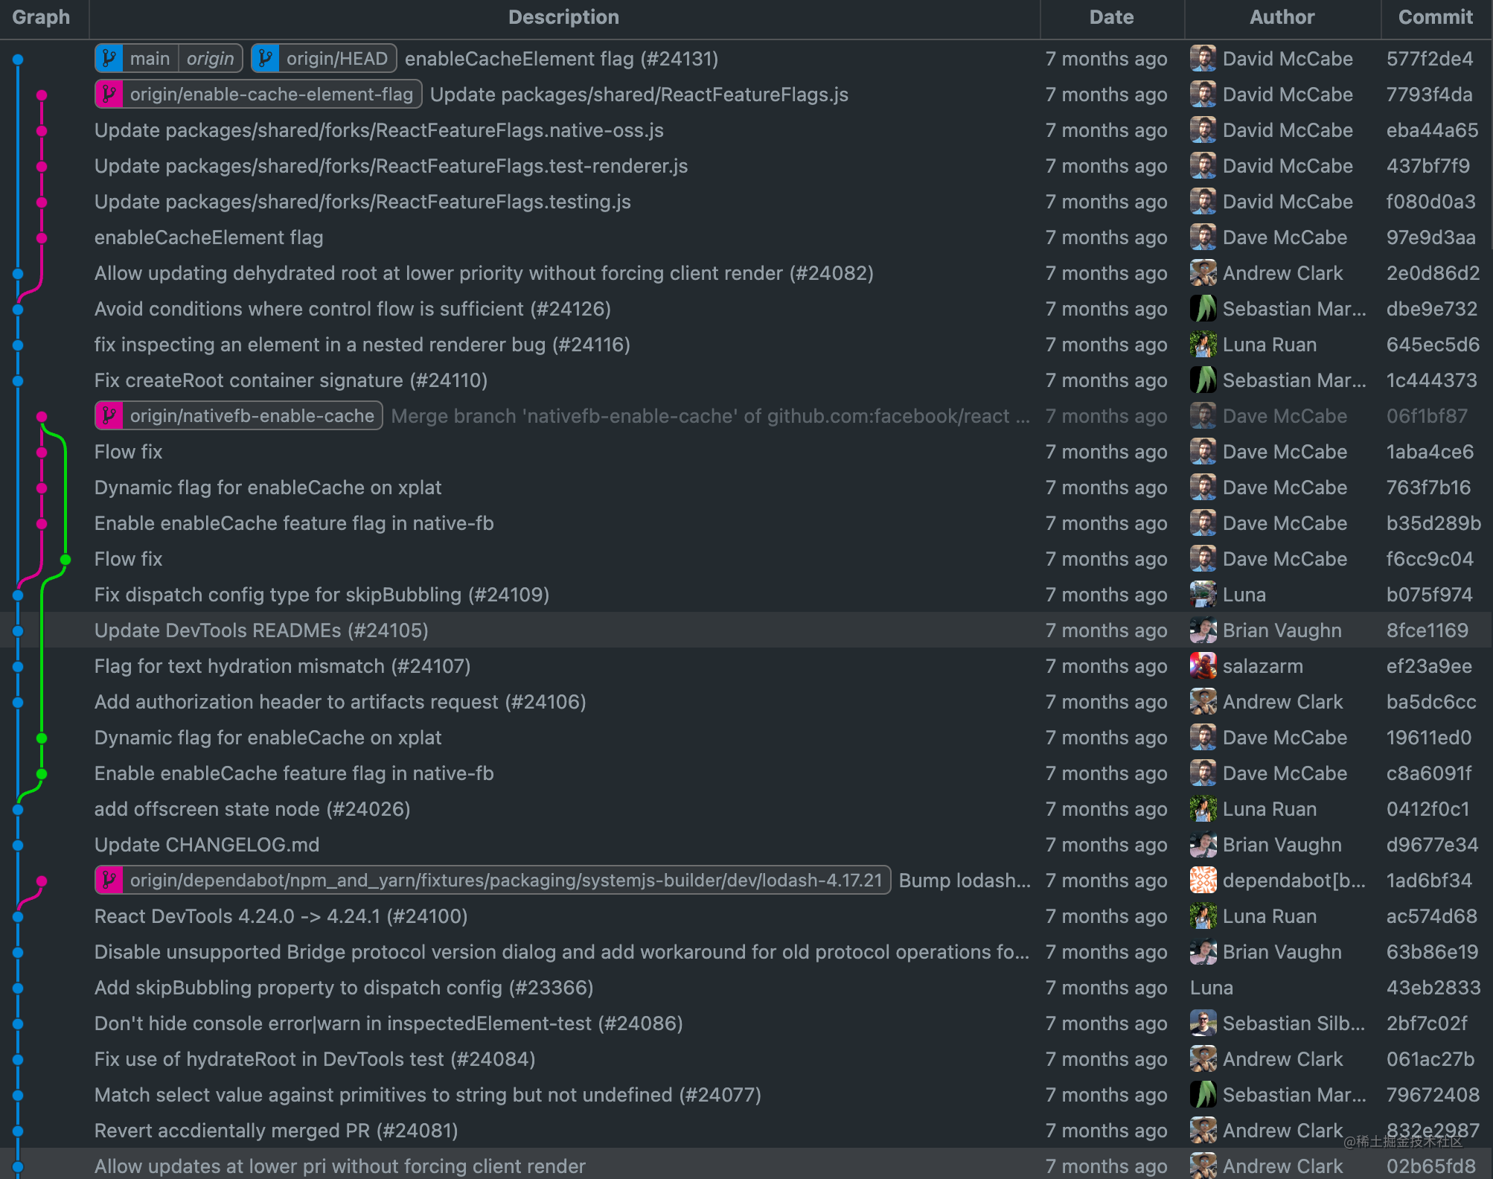Select commit "Update packages/shared/forks/ReactFeatureFlags.testing.js"
The height and width of the screenshot is (1179, 1493).
pos(362,202)
